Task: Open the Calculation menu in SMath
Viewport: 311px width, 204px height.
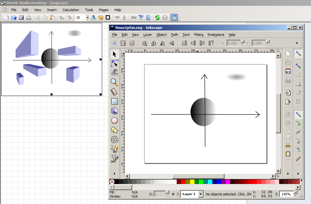Action: (71, 10)
